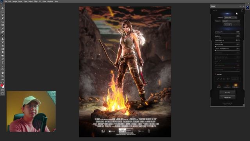
Task: Open the Preset Select dropdown
Action: (x=231, y=21)
